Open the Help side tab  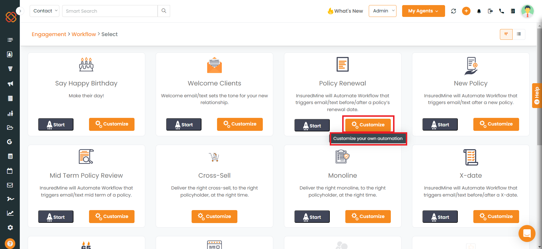coord(537,96)
